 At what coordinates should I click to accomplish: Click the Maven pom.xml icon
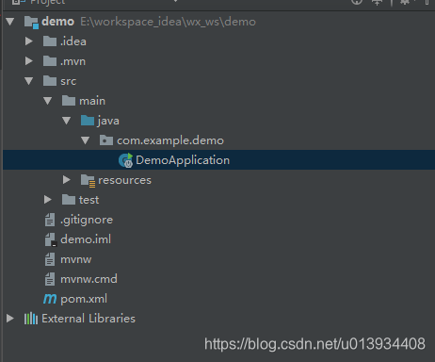click(x=50, y=299)
